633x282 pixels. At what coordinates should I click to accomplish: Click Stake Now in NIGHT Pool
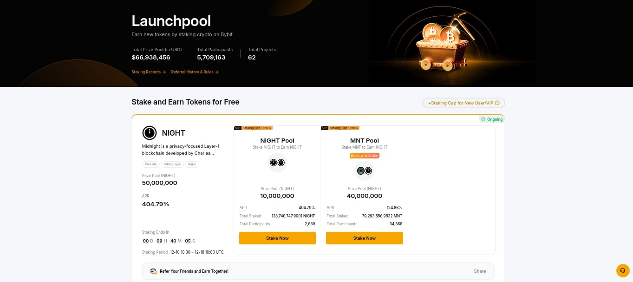(277, 238)
